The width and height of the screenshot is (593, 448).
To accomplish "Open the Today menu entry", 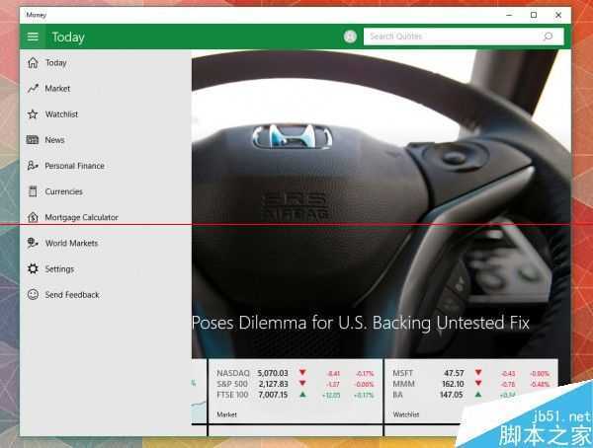I will (106, 63).
